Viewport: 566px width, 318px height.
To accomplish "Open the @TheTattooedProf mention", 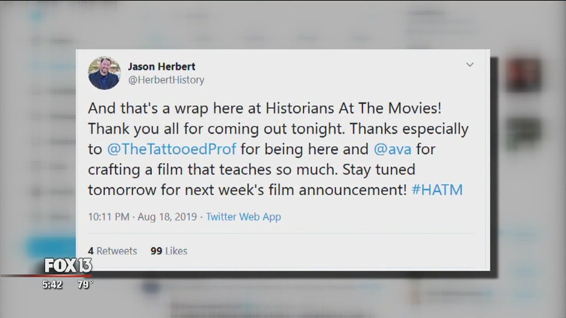I will (171, 149).
